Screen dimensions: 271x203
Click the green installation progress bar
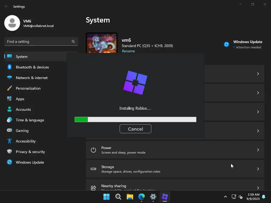coord(135,119)
